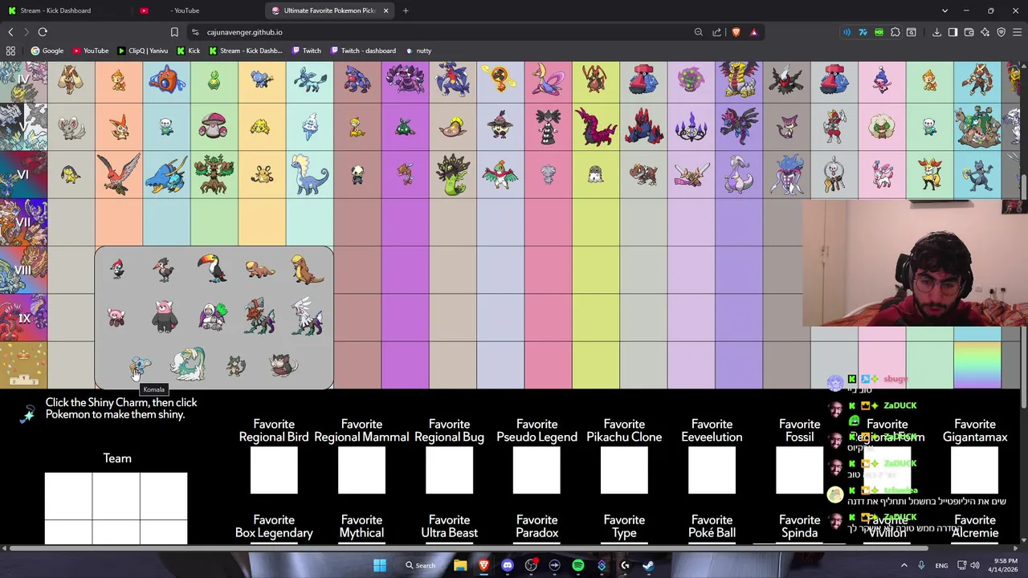
Task: Open the Twitch - dashboard bookmark
Action: [362, 51]
